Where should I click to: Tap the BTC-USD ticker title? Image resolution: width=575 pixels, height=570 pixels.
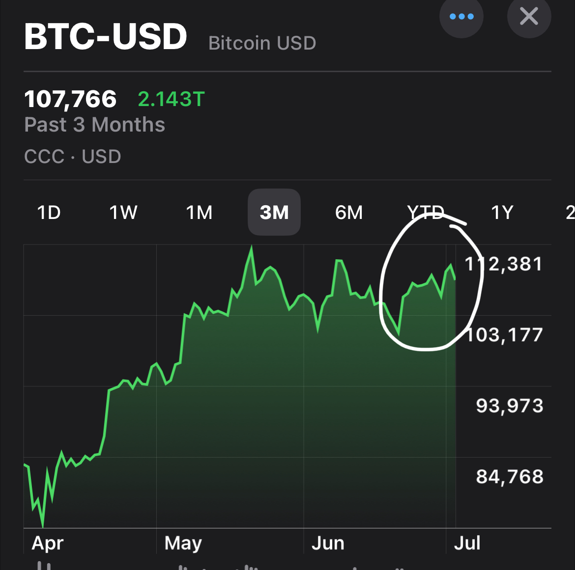(106, 36)
